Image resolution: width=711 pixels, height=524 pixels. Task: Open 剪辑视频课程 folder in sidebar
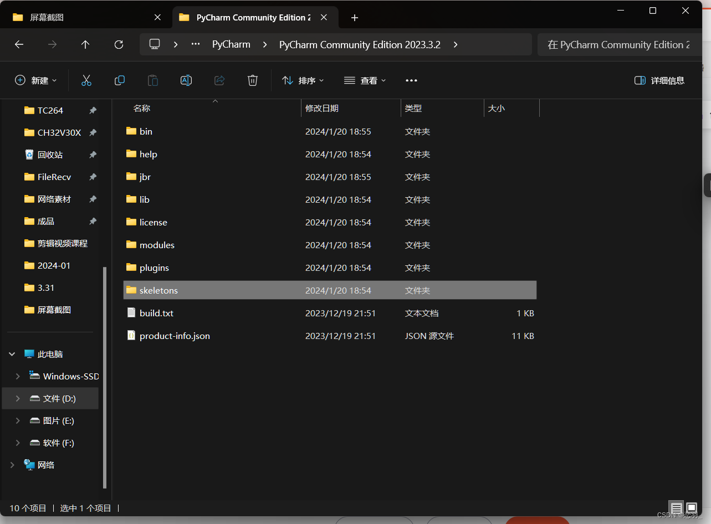click(56, 243)
